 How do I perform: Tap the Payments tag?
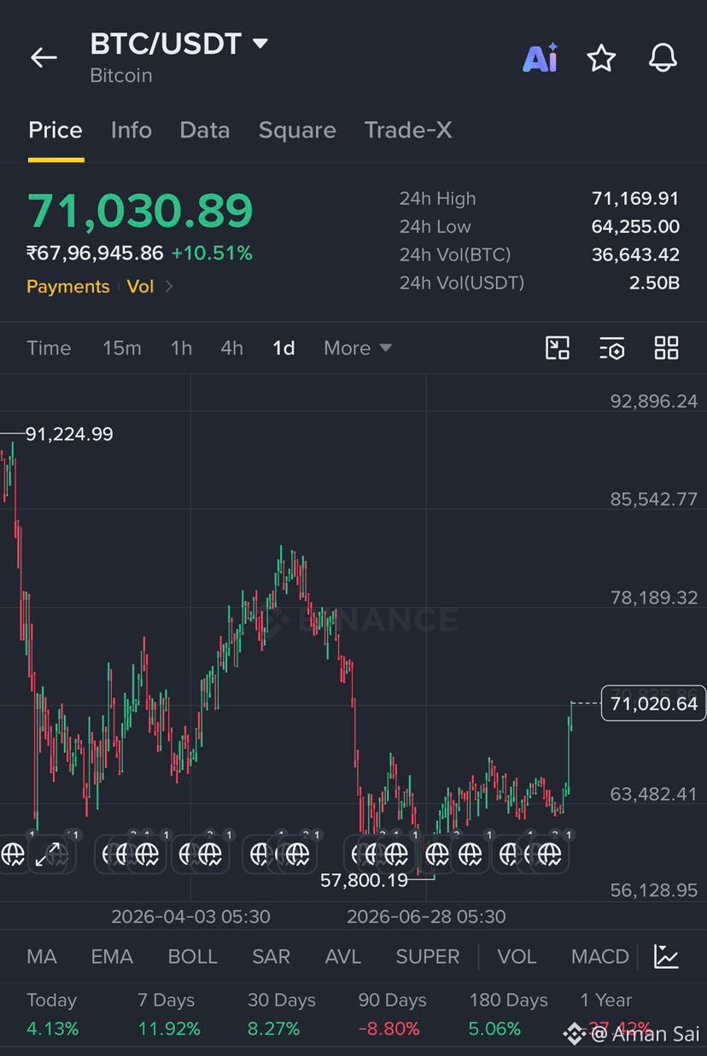tap(68, 287)
